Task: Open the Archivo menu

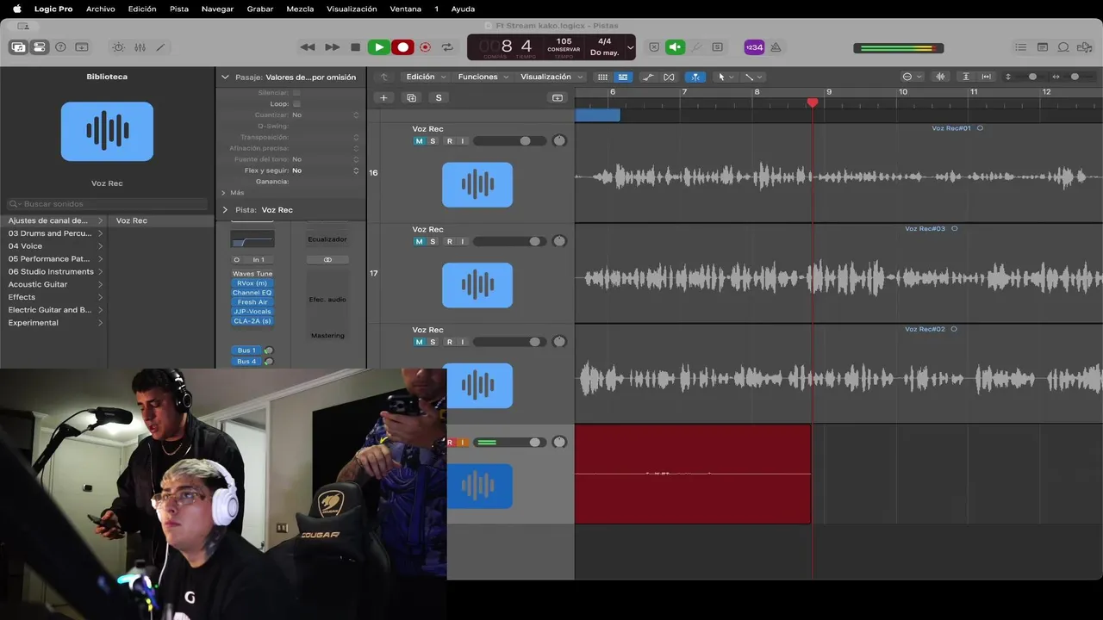Action: 101,9
